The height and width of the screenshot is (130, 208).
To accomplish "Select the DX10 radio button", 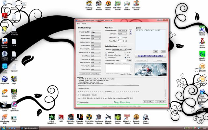I will (x=125, y=58).
